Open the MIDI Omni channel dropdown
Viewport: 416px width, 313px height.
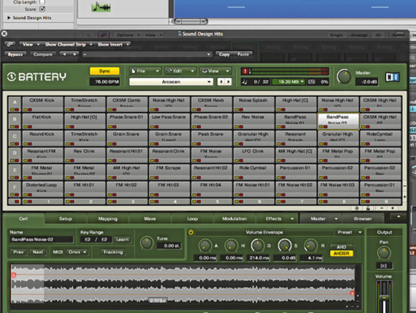tap(77, 252)
